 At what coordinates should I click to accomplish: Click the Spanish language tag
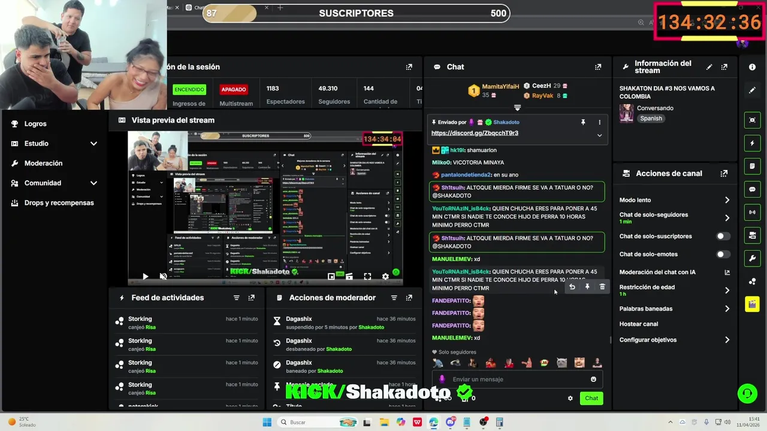651,119
